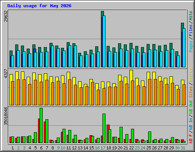Click the blue files bar on day 5
This screenshot has width=195, height=152.
[35, 51]
